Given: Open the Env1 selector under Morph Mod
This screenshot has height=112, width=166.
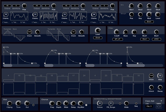Looking at the screenshot, I should 149,22.
